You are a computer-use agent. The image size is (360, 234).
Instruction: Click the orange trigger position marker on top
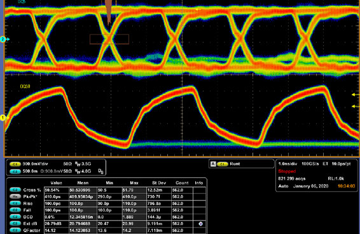109,12
